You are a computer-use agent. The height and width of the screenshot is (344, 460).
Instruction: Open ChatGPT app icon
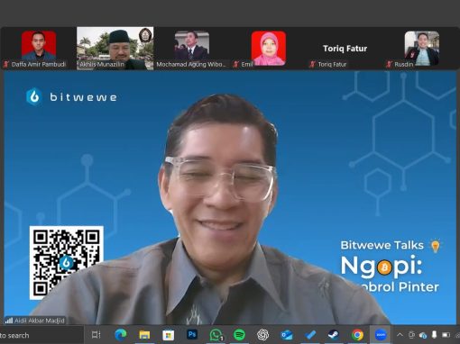262,335
